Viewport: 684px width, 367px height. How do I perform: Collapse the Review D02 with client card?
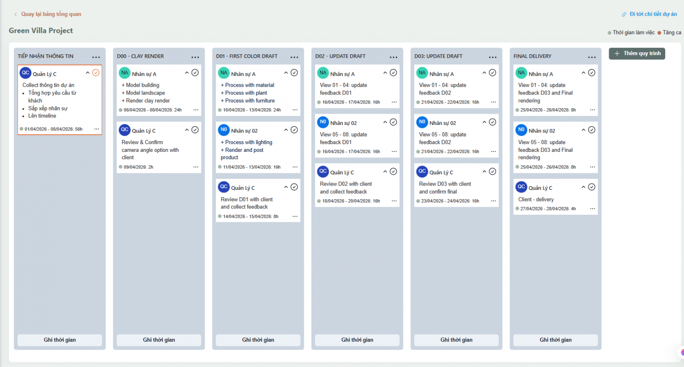pos(385,172)
